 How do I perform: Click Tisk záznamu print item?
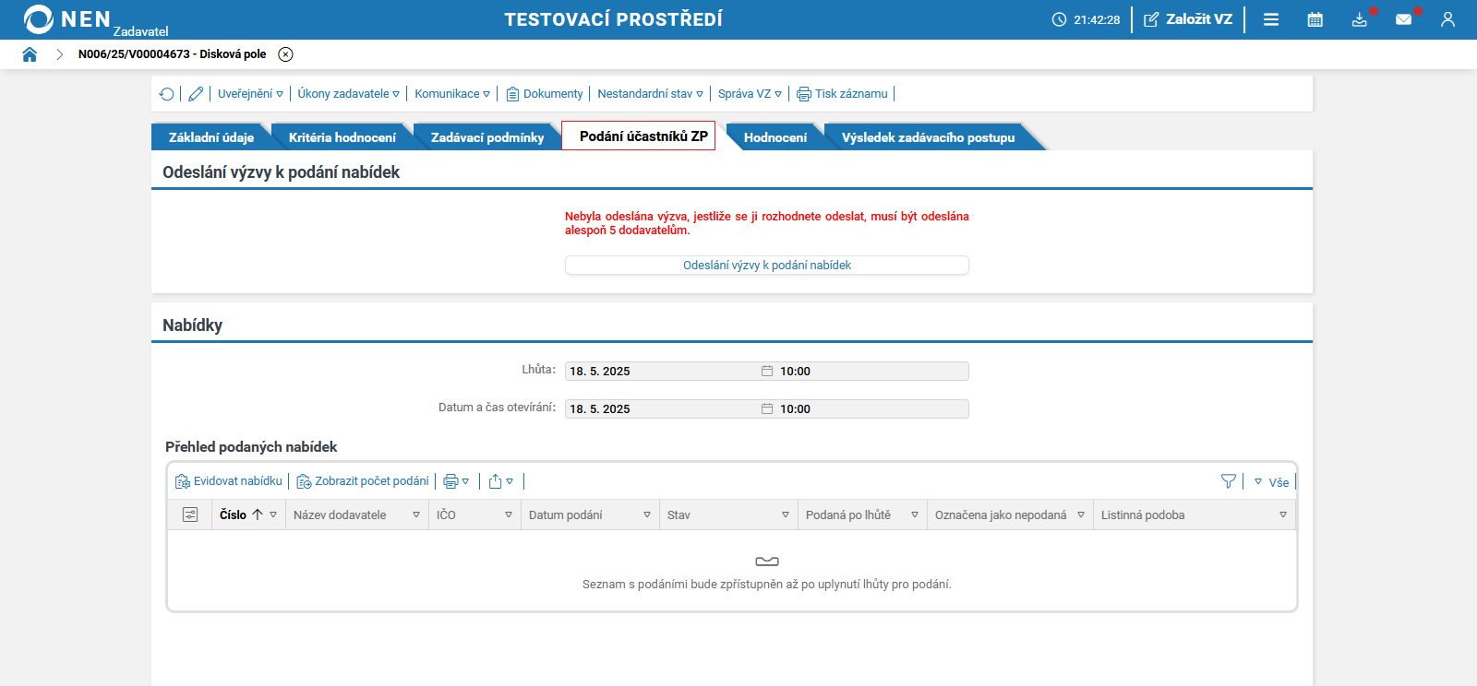842,94
